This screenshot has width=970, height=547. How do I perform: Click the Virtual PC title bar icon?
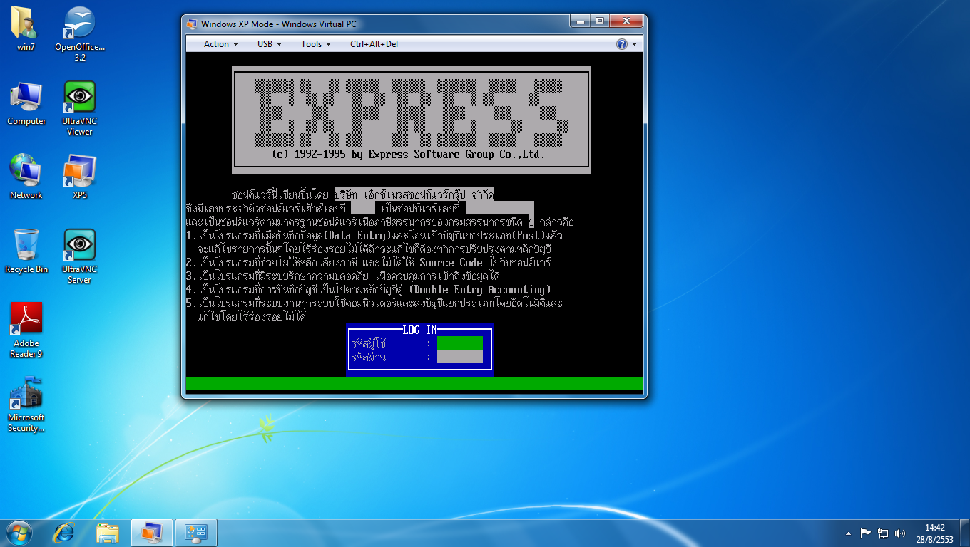[x=191, y=24]
